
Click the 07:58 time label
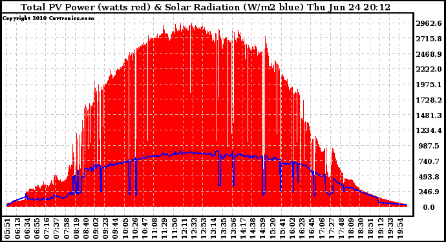pyautogui.click(x=67, y=228)
